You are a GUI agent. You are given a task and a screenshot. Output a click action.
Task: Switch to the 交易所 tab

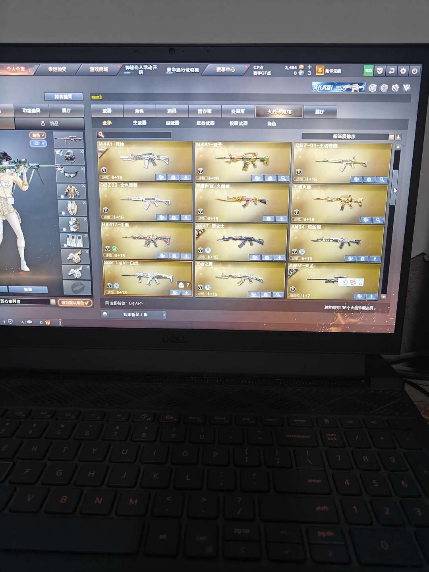[238, 111]
